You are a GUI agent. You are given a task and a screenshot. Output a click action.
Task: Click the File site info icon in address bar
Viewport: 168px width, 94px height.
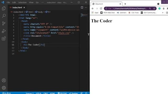tap(108, 9)
